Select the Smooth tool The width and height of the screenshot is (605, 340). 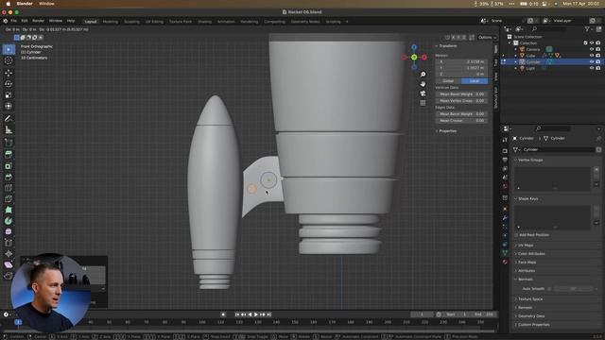(9, 231)
